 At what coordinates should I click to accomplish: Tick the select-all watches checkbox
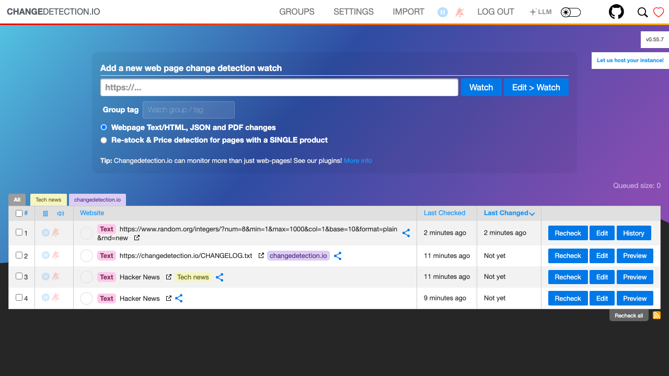(19, 213)
